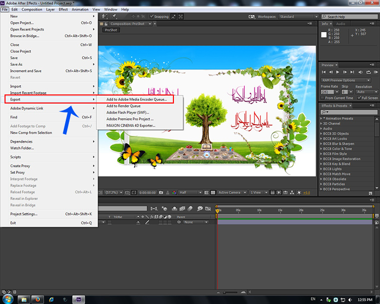This screenshot has width=380, height=304.
Task: Play the preview
Action: 338,72
